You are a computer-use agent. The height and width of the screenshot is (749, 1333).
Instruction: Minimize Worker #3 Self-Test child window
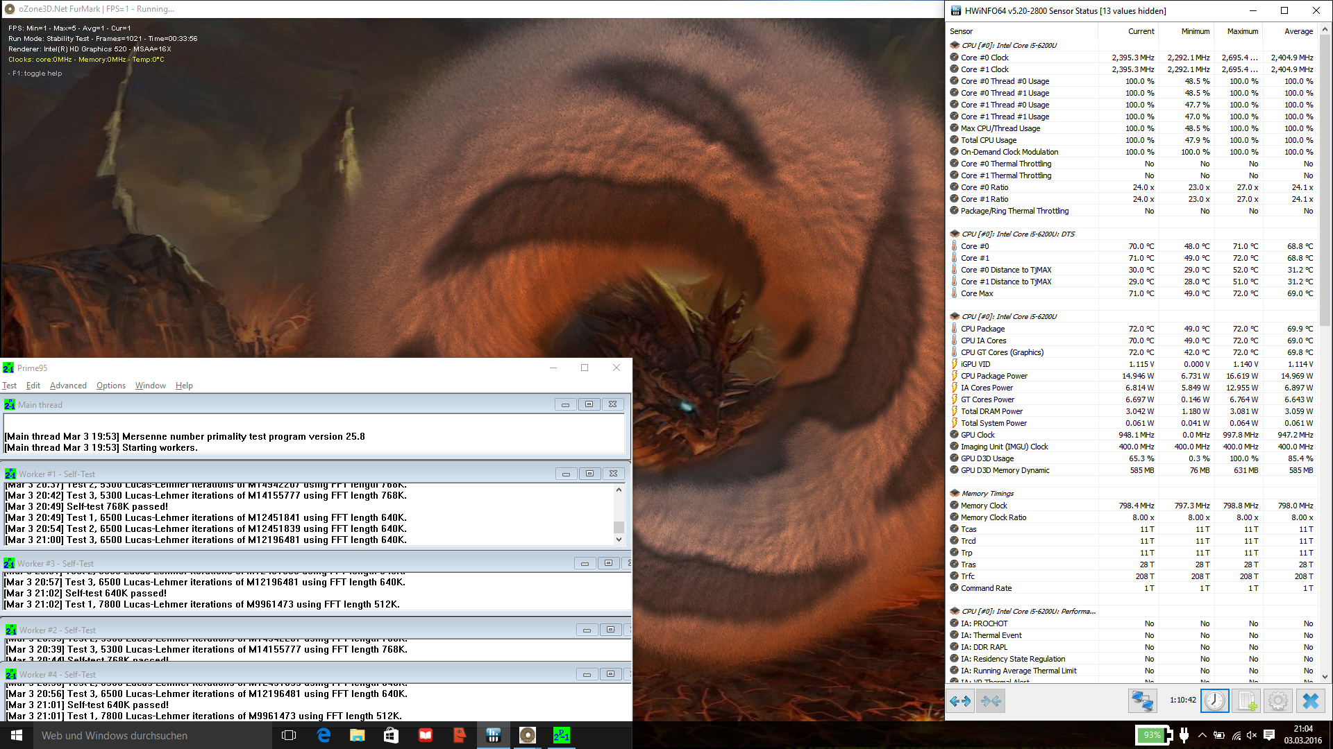(585, 563)
